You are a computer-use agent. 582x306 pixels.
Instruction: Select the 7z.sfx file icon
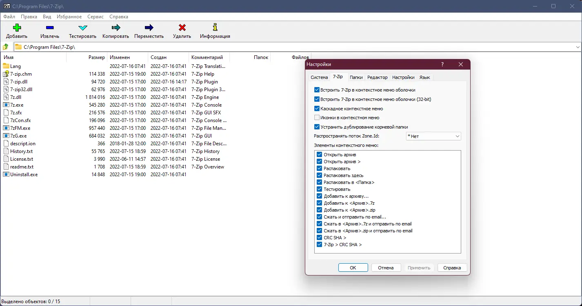pyautogui.click(x=6, y=113)
